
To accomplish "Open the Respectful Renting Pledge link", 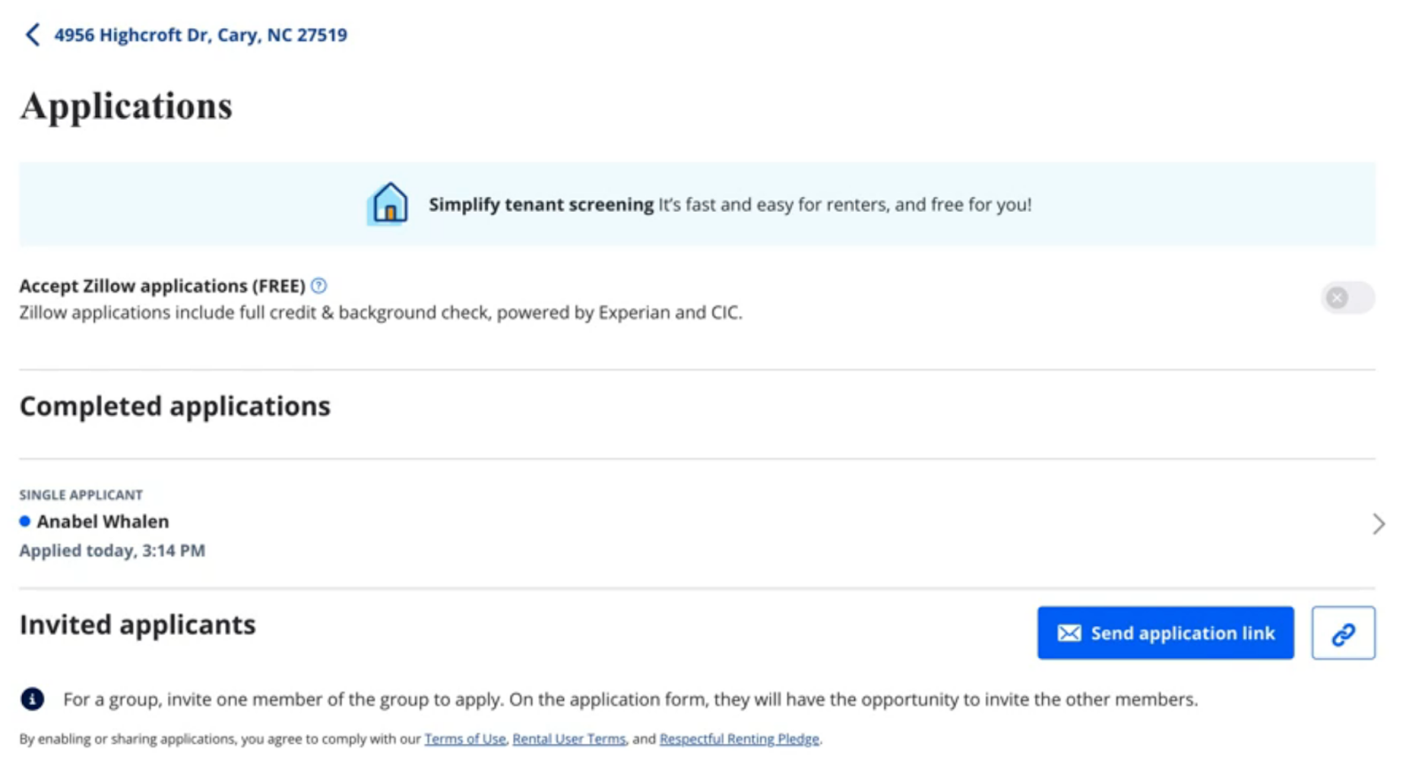I will [740, 739].
